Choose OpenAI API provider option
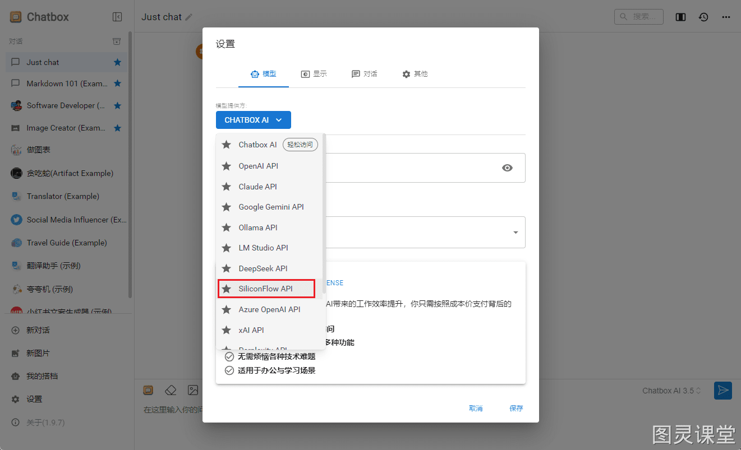The image size is (741, 450). coord(270,166)
